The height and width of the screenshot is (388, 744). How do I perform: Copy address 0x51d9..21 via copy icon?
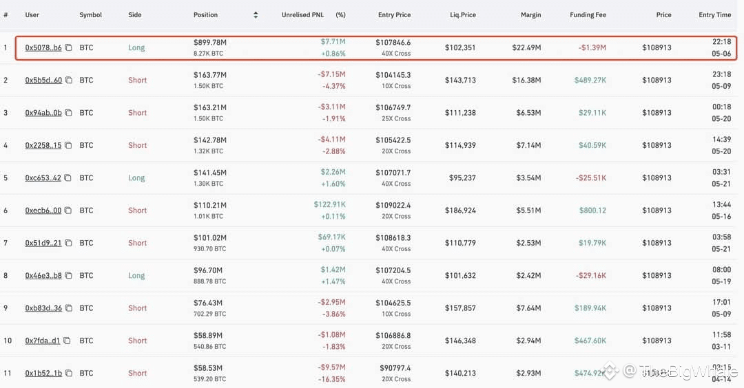click(68, 243)
